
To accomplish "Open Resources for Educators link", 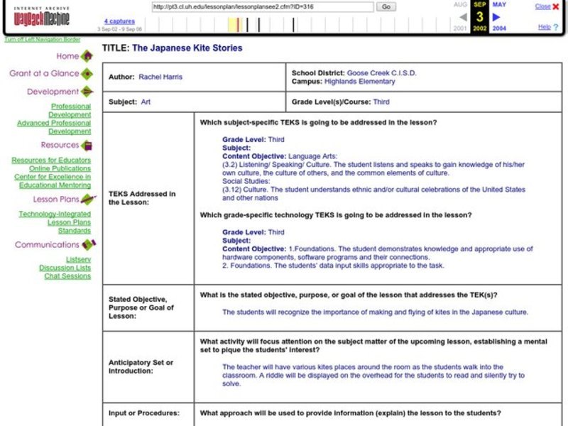I will point(51,160).
